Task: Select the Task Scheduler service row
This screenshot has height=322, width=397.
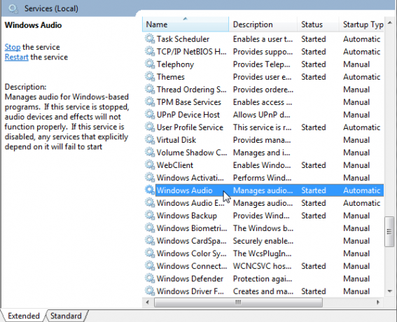Action: [x=263, y=39]
